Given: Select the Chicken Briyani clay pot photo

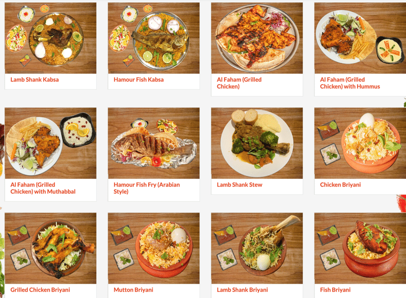Looking at the screenshot, I should pos(360,143).
